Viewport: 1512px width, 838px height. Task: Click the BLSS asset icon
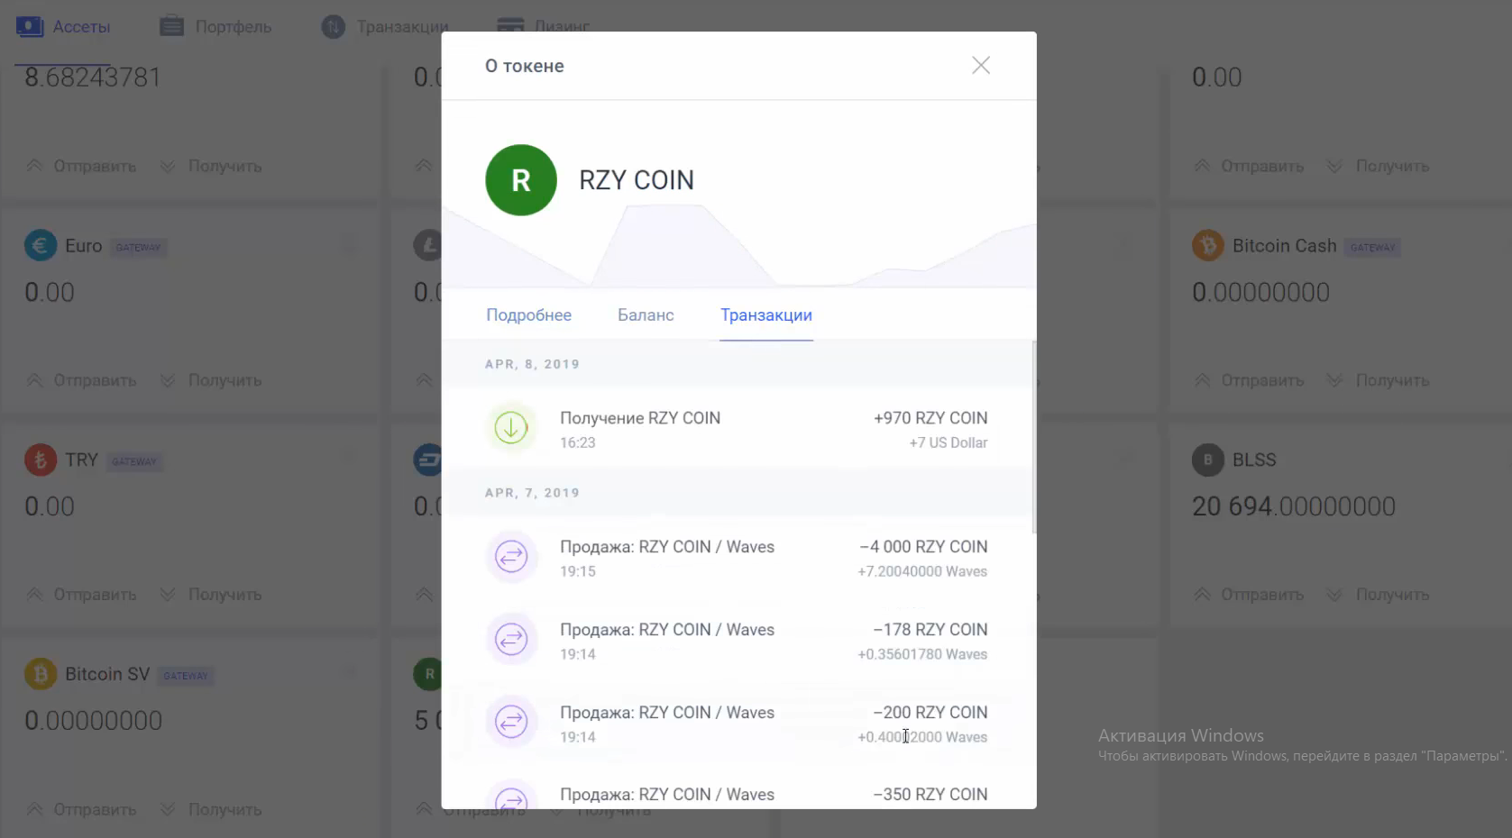point(1208,460)
